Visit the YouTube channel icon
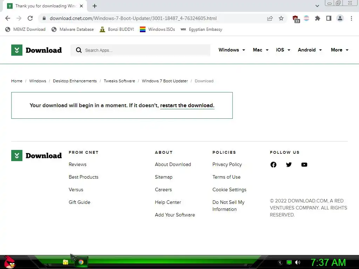The height and width of the screenshot is (269, 359). click(304, 165)
